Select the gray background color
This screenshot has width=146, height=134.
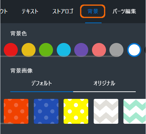click(116, 50)
